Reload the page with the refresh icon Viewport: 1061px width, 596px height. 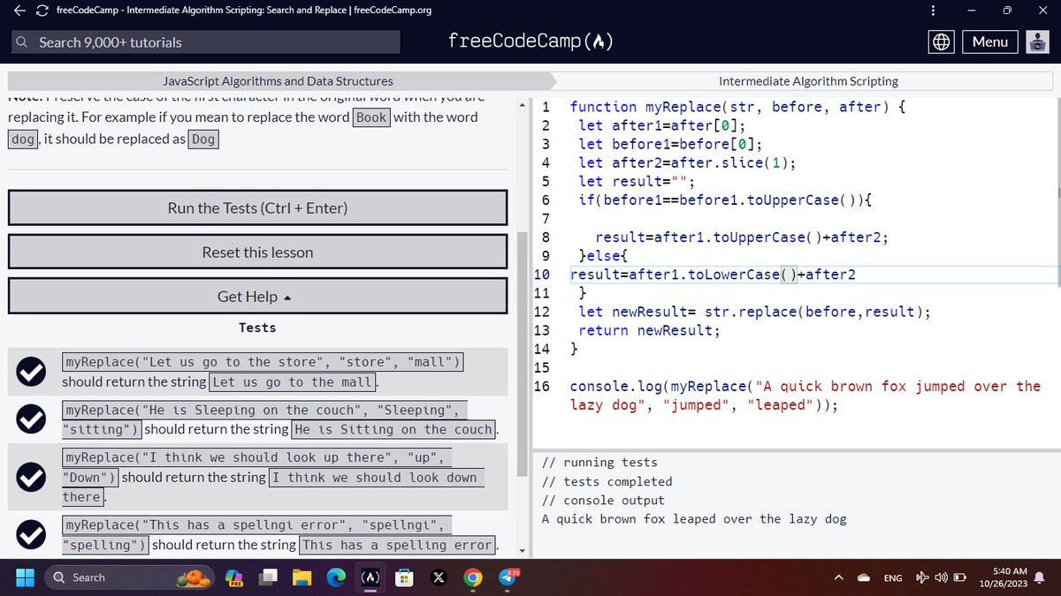[42, 11]
